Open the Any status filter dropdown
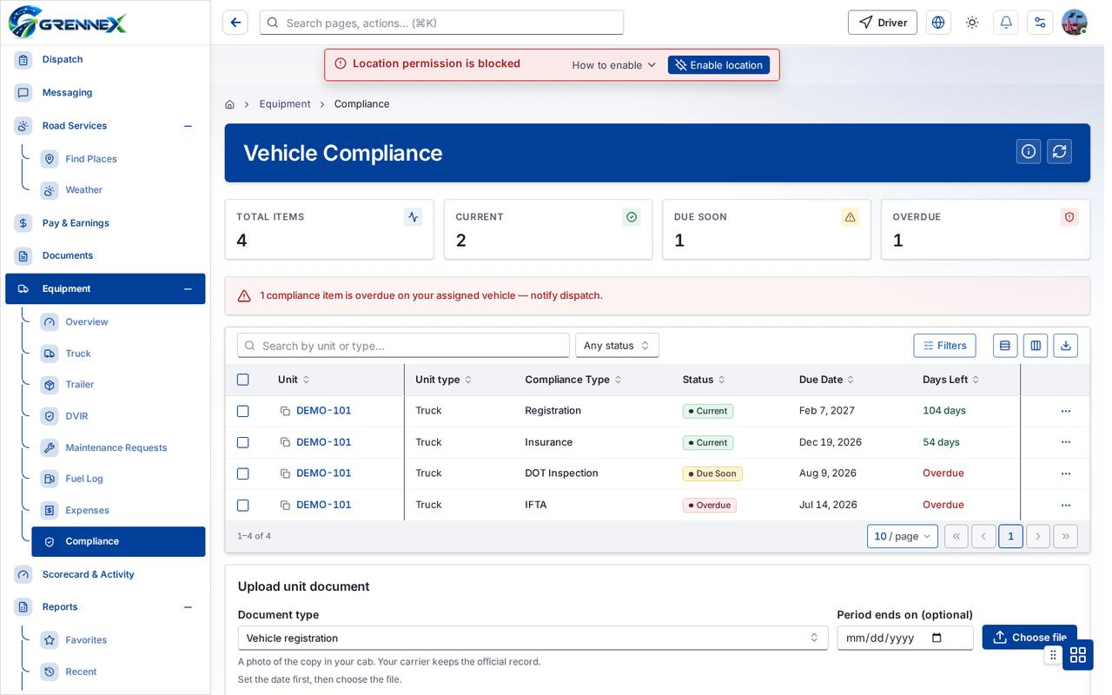 tap(617, 346)
